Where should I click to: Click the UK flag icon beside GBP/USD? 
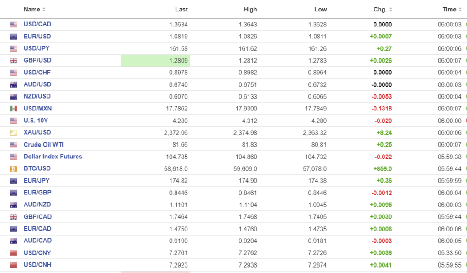[13, 61]
